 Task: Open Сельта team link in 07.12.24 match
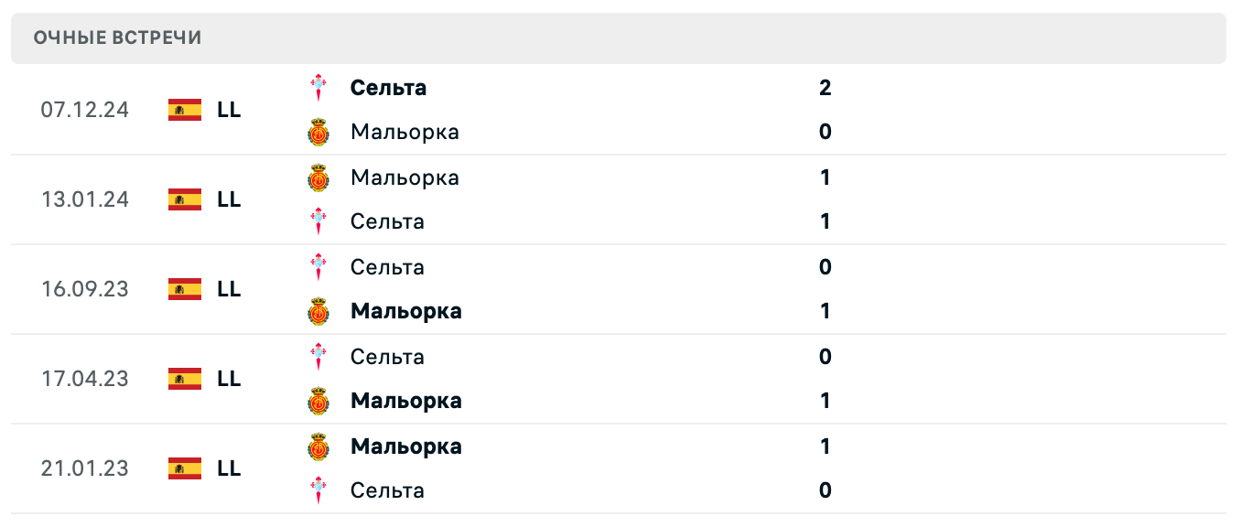click(x=388, y=88)
